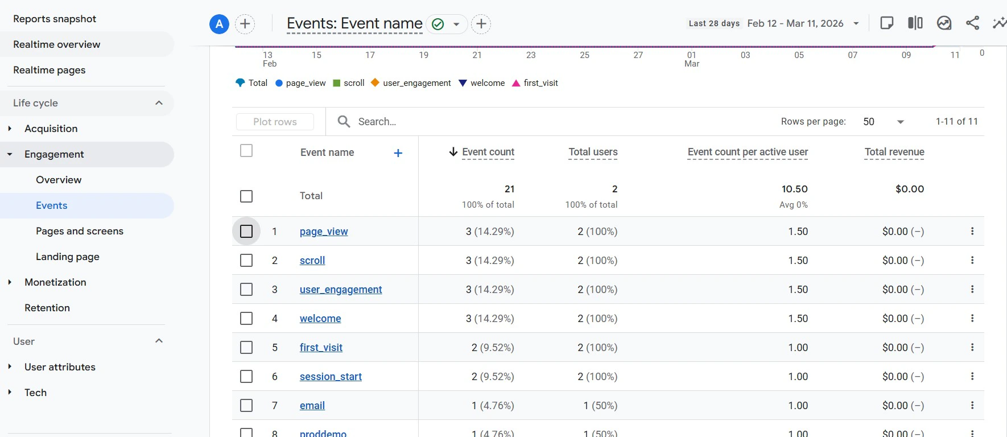Viewport: 1007px width, 437px height.
Task: Click the green check status icon by report title
Action: 438,24
